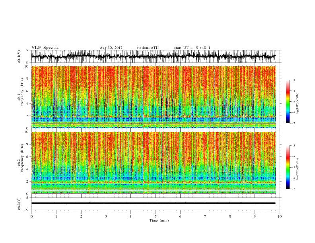The width and height of the screenshot is (315, 243).
Task: Click the flat ch.3 voltage trace
Action: 153,203
